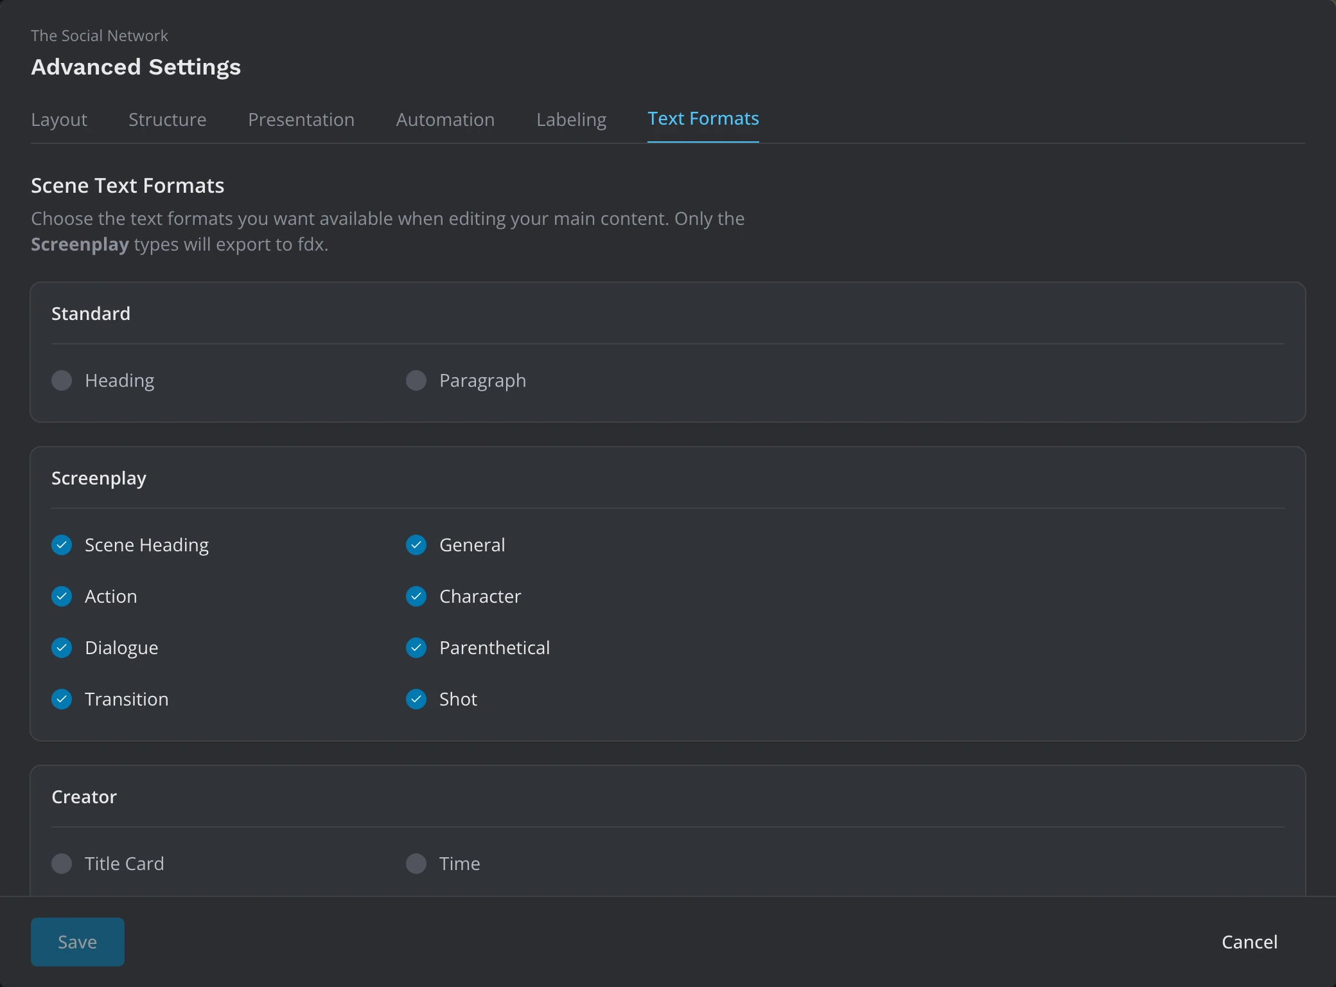Click the Screenplay section title
The height and width of the screenshot is (987, 1336).
99,479
